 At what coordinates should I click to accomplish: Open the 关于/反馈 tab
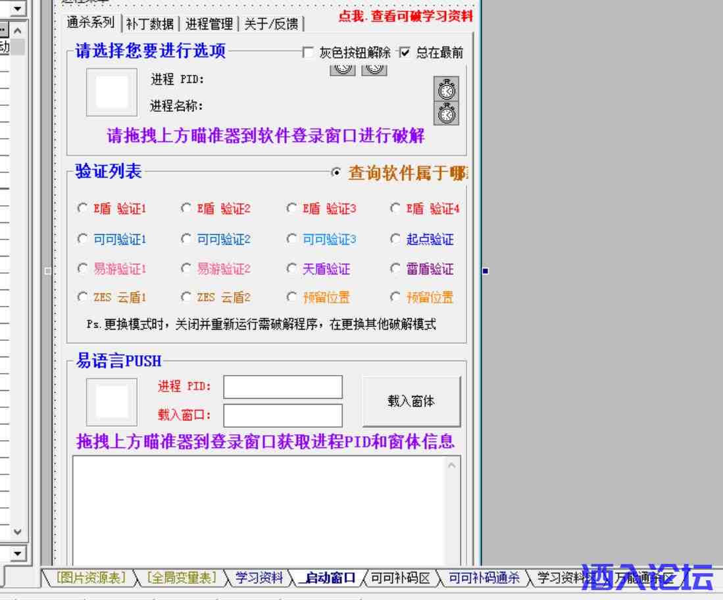pyautogui.click(x=271, y=24)
